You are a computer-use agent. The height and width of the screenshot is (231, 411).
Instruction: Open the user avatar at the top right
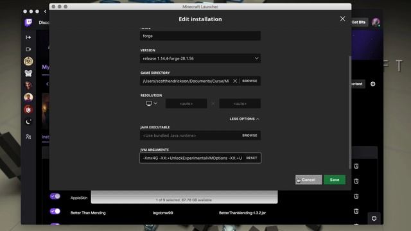(x=376, y=22)
